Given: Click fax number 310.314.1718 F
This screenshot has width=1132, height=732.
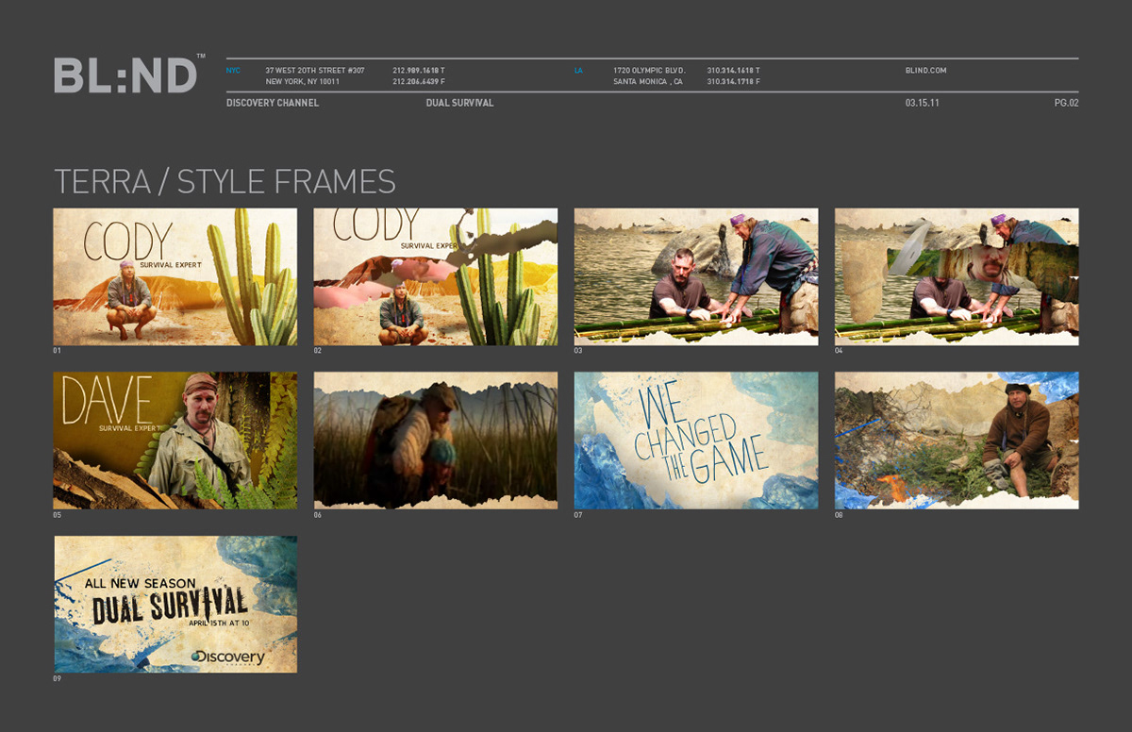Looking at the screenshot, I should (733, 82).
